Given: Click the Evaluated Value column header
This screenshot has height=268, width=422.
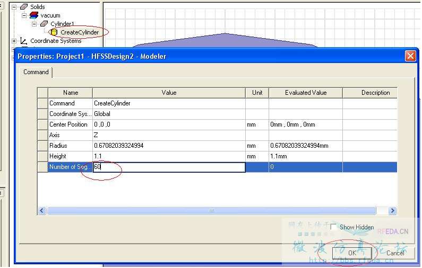Looking at the screenshot, I should click(306, 93).
